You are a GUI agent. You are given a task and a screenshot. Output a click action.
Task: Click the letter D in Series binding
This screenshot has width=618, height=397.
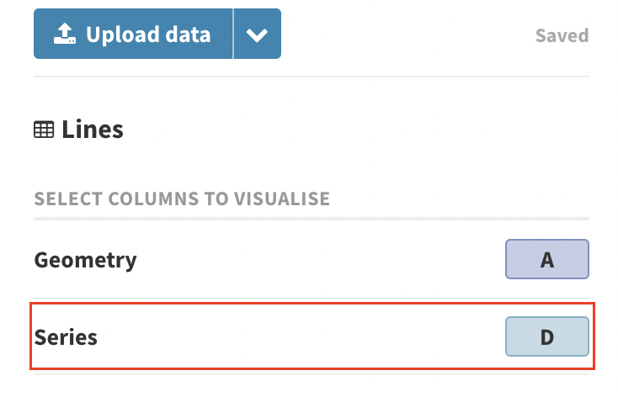pyautogui.click(x=547, y=337)
